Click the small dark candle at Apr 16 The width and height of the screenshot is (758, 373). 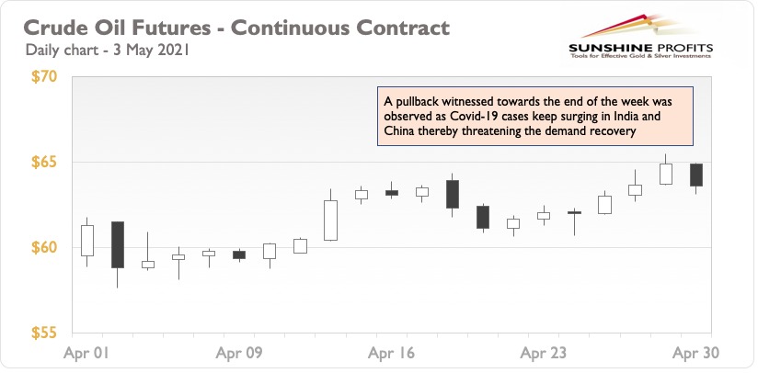(x=392, y=193)
